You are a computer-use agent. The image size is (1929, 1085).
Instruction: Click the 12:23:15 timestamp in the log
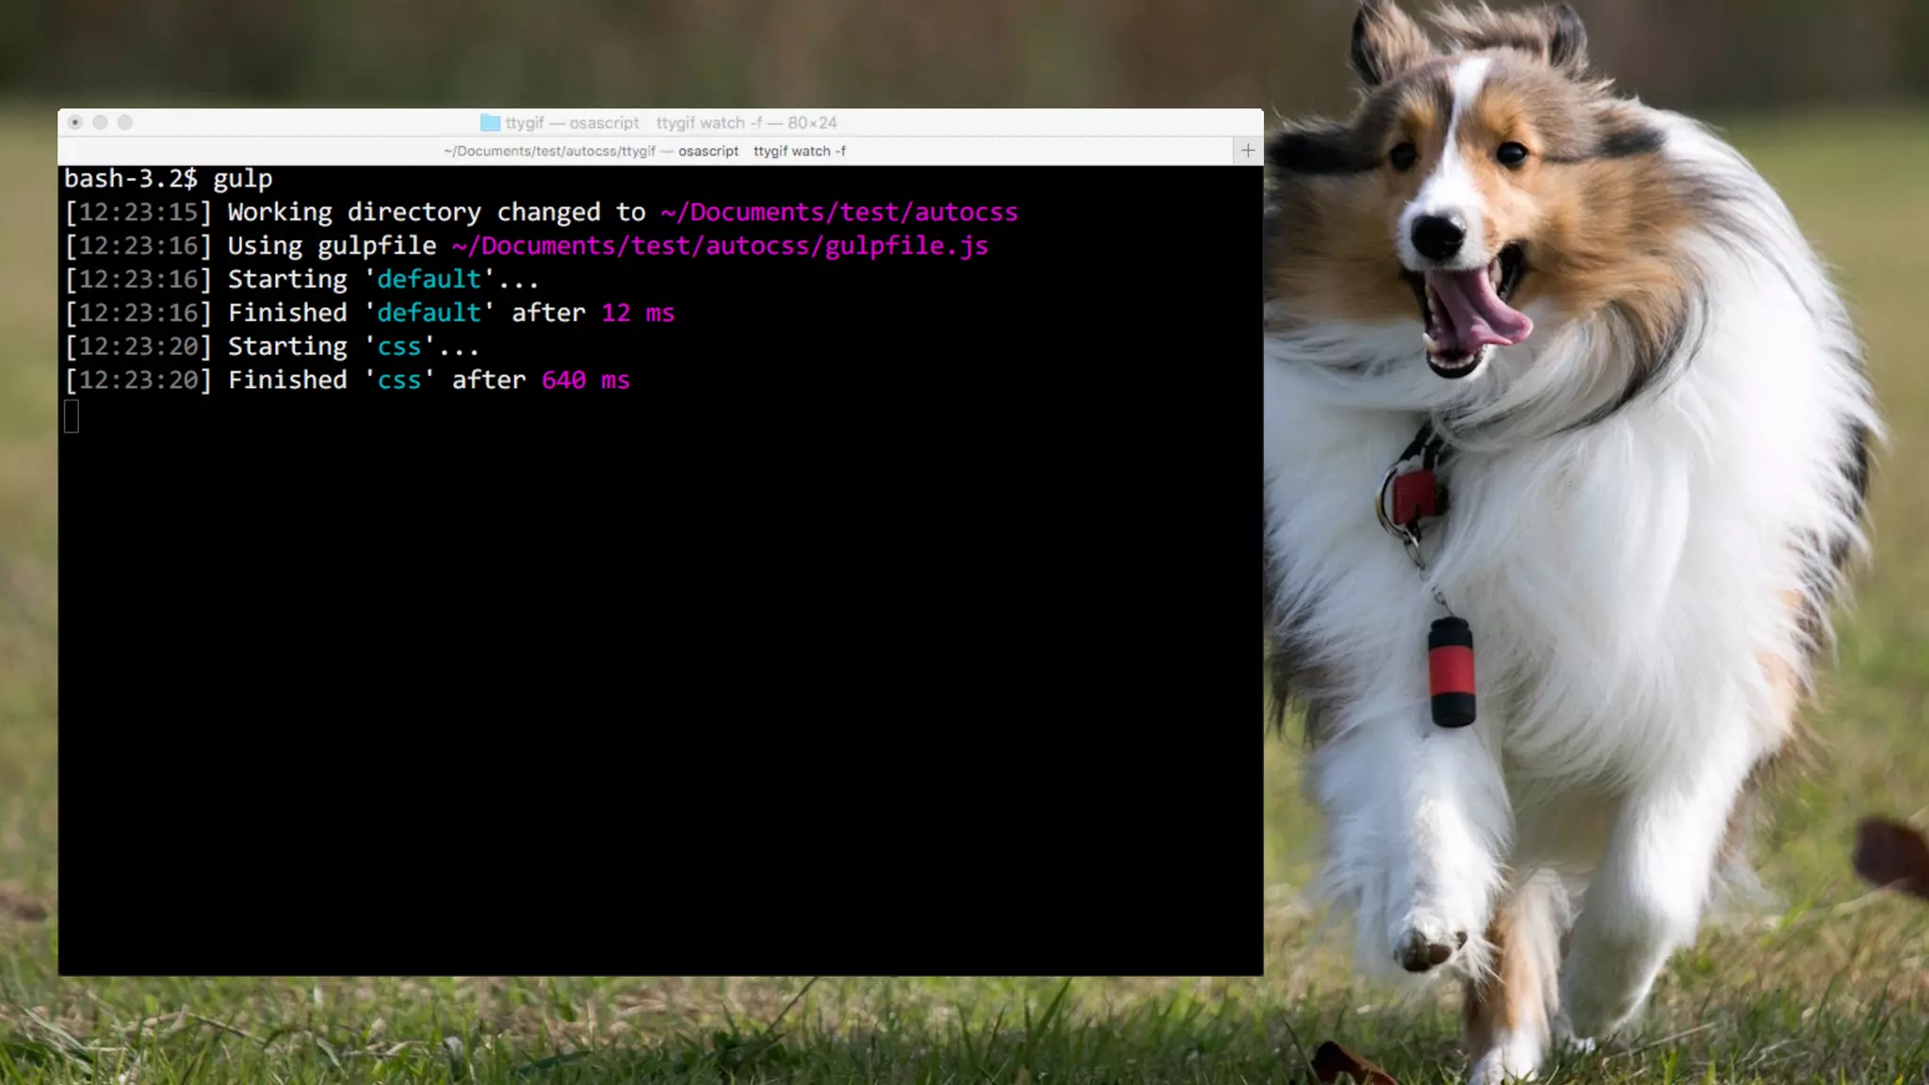point(138,212)
